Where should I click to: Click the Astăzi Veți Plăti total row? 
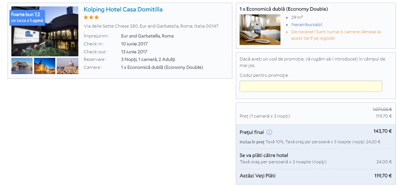(316, 176)
